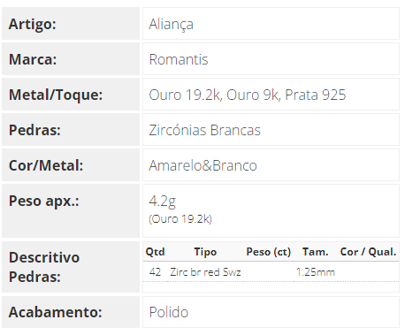Click the Cor / Qual. column header
405x335 pixels.
(x=368, y=252)
